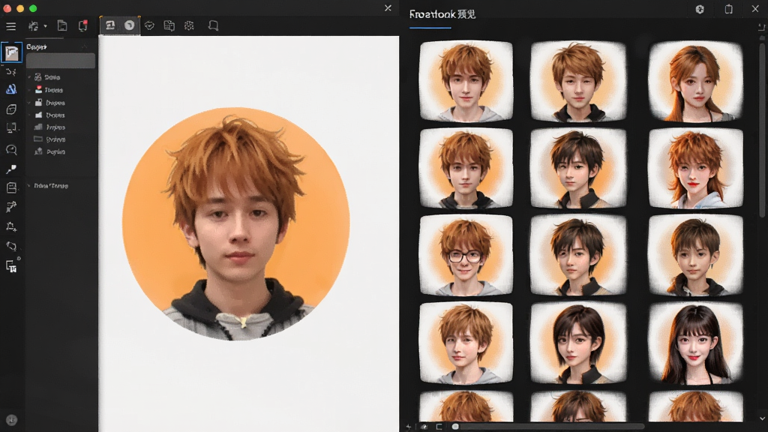
Task: Choose the avatar with the short dark bob haircut
Action: [x=578, y=343]
